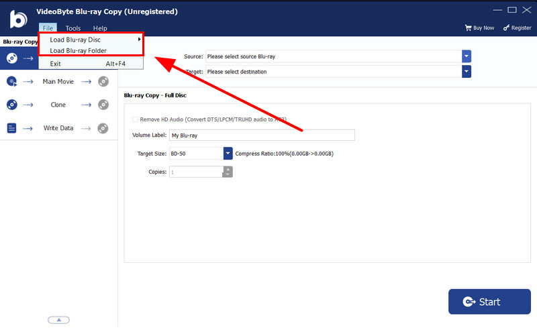Screen dimensions: 537x332
Task: Close the VideoByte window
Action: point(527,10)
